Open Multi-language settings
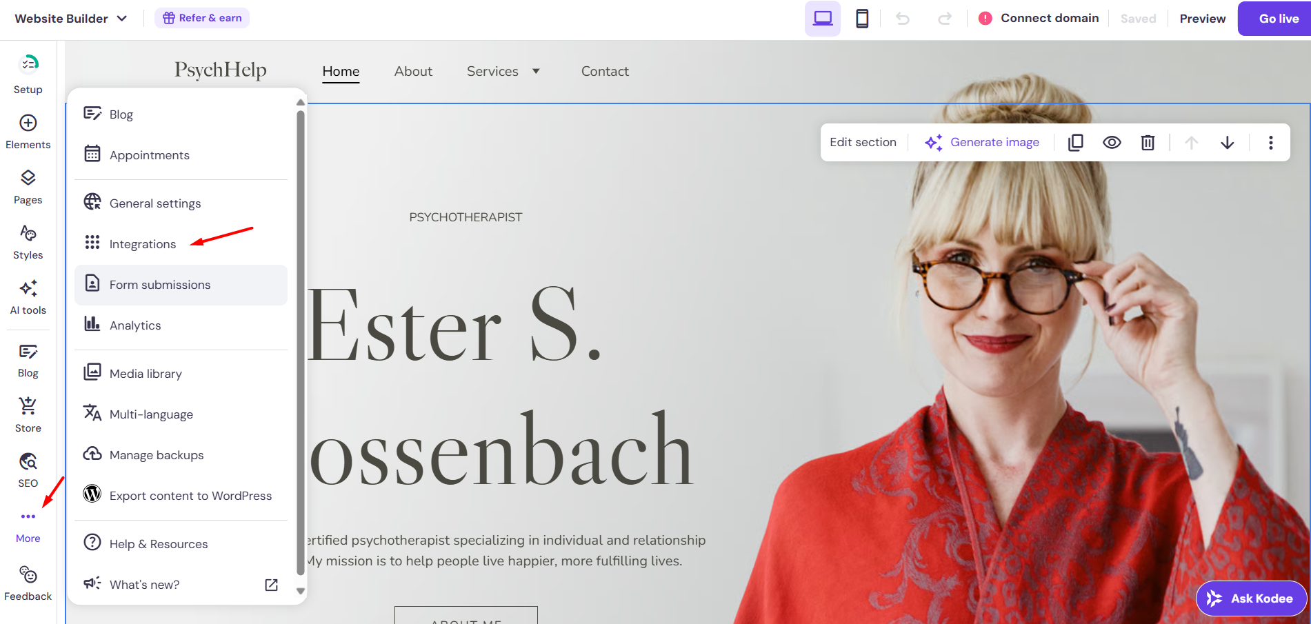The height and width of the screenshot is (624, 1311). click(x=181, y=414)
